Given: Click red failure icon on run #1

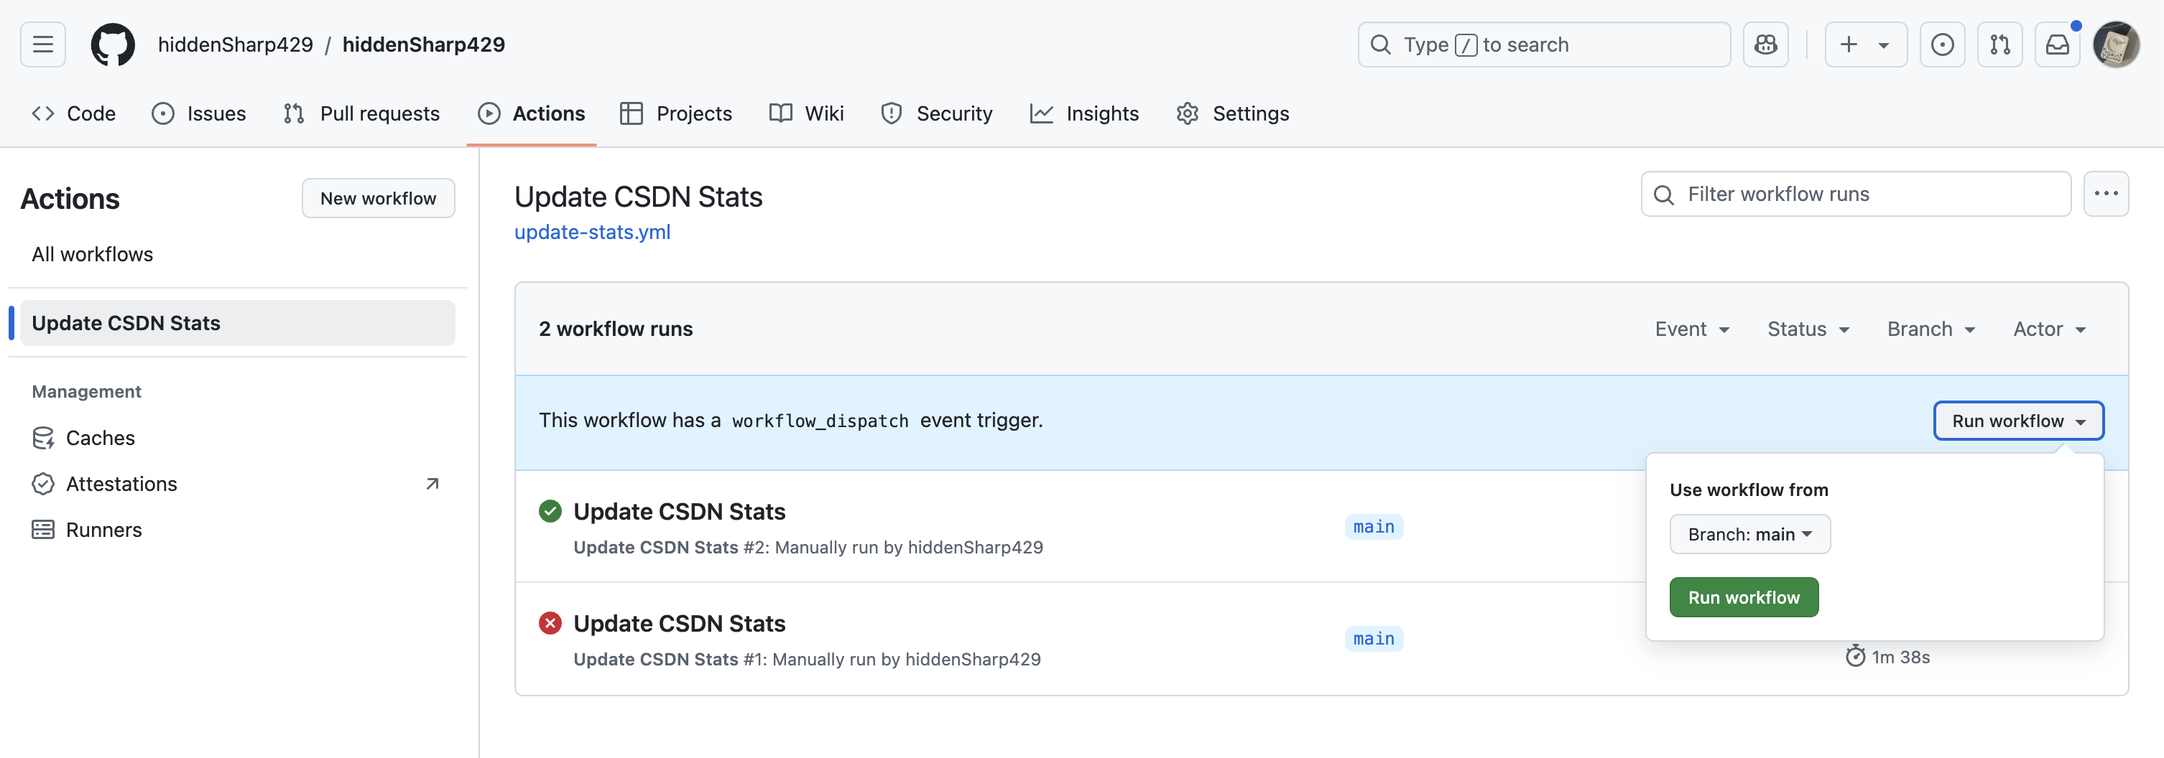Looking at the screenshot, I should 550,623.
